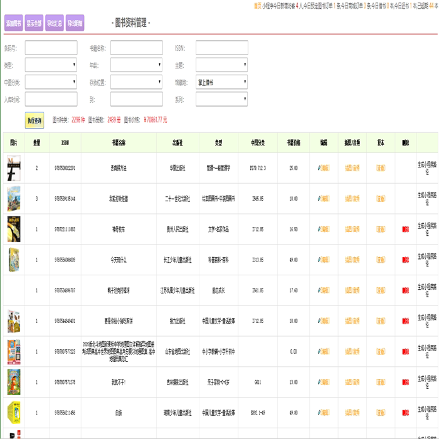Viewport: 439px width, 439px height.
Task: Click the 华夏出版社 publisher cell
Action: [177, 168]
